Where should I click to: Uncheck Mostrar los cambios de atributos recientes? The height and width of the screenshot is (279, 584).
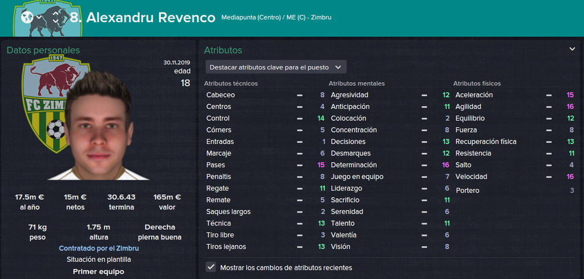(x=211, y=267)
